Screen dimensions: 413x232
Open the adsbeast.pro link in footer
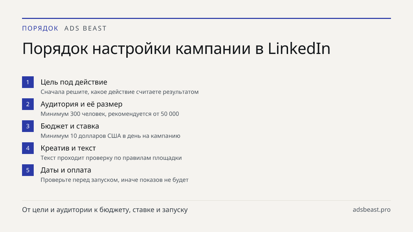click(372, 210)
